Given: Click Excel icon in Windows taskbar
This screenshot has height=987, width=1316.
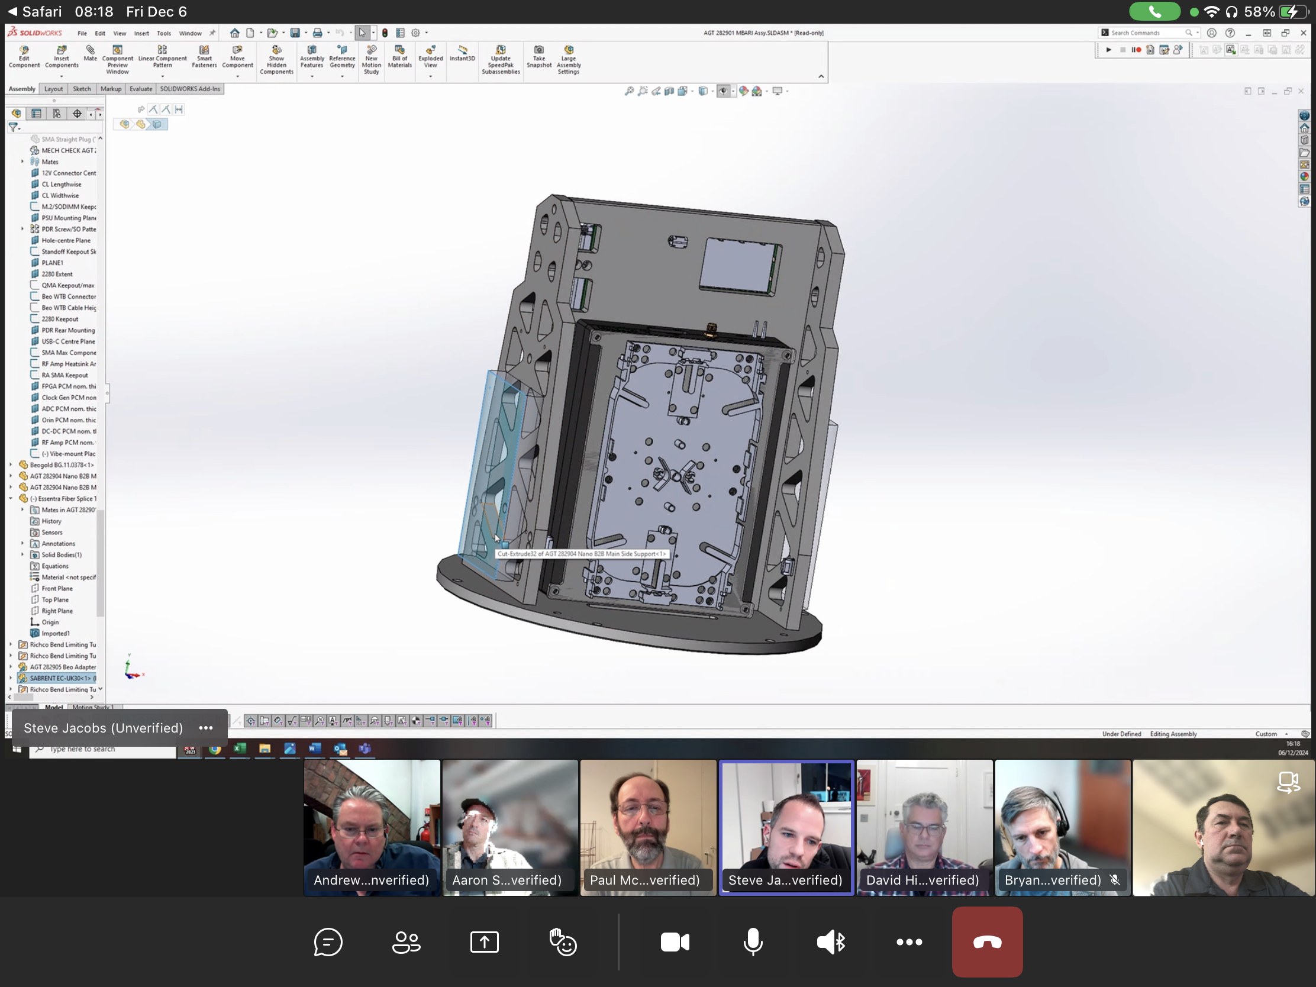Looking at the screenshot, I should pos(240,749).
